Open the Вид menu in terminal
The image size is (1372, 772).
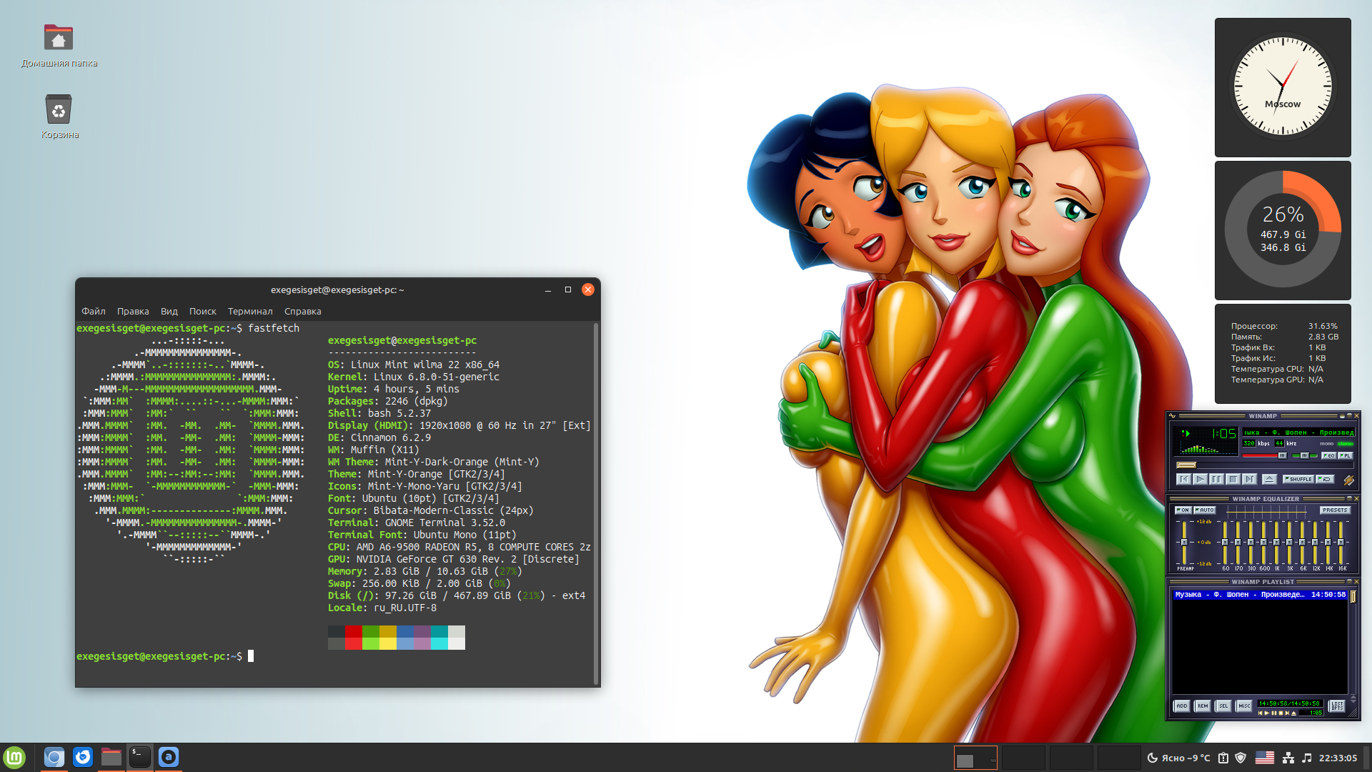tap(169, 311)
